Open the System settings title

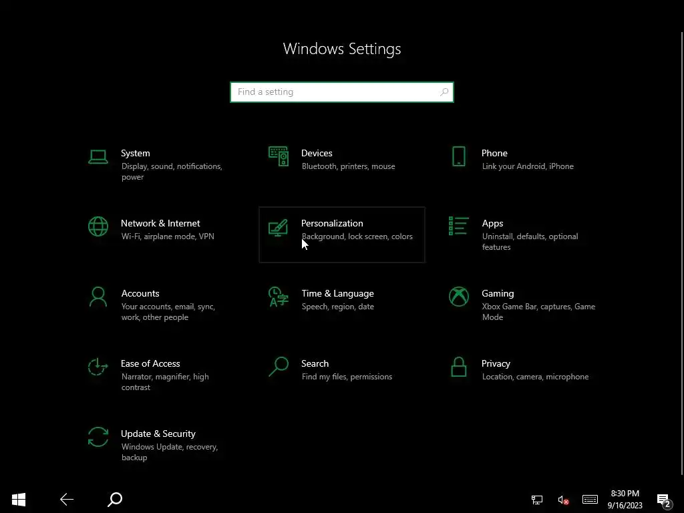point(135,153)
